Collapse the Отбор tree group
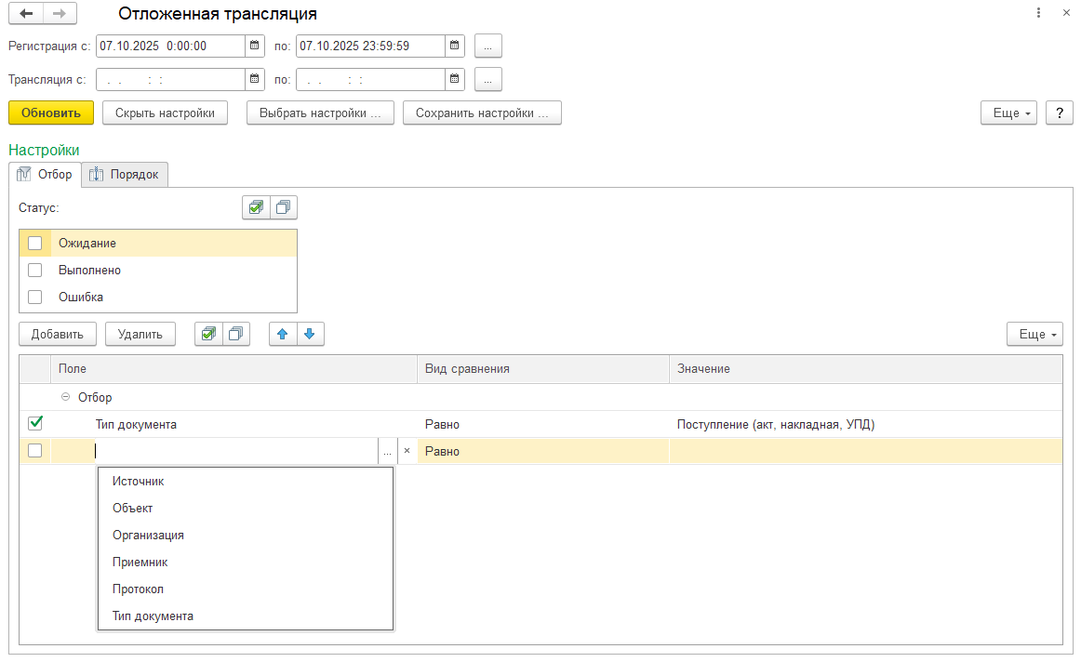Image resolution: width=1081 pixels, height=662 pixels. [65, 397]
